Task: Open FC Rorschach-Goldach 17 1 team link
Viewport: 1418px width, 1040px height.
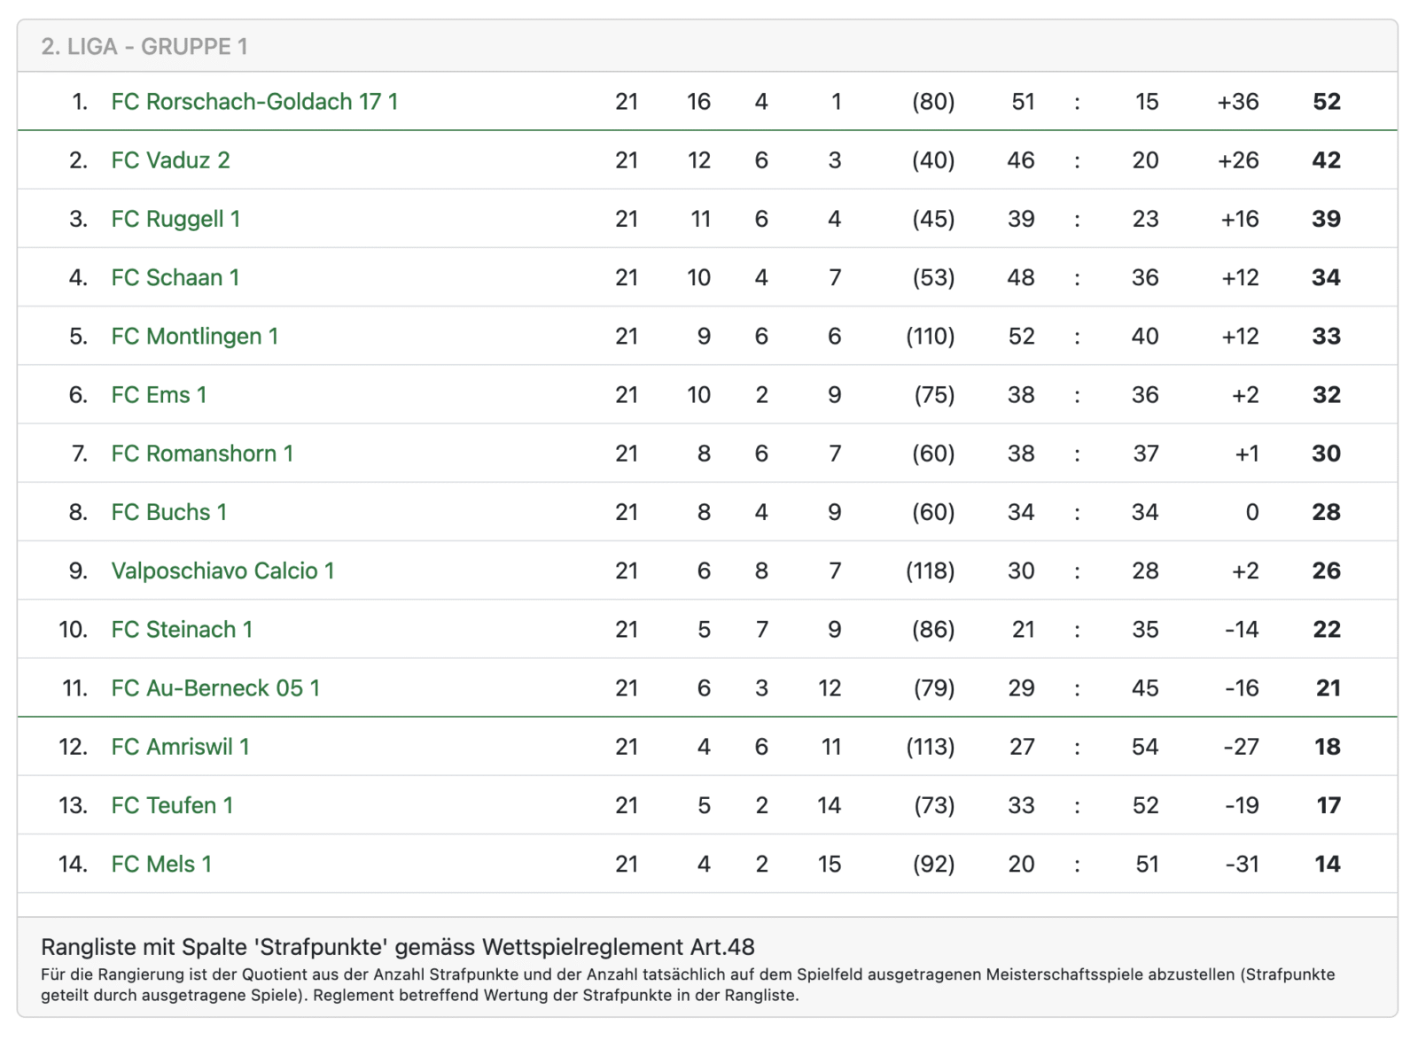Action: pyautogui.click(x=254, y=102)
